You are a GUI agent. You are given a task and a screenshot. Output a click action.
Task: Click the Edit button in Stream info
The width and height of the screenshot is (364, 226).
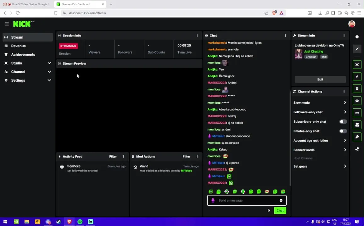(x=320, y=79)
